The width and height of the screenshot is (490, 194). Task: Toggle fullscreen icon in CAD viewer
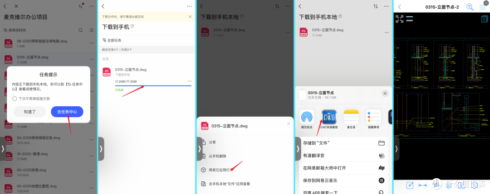(399, 19)
